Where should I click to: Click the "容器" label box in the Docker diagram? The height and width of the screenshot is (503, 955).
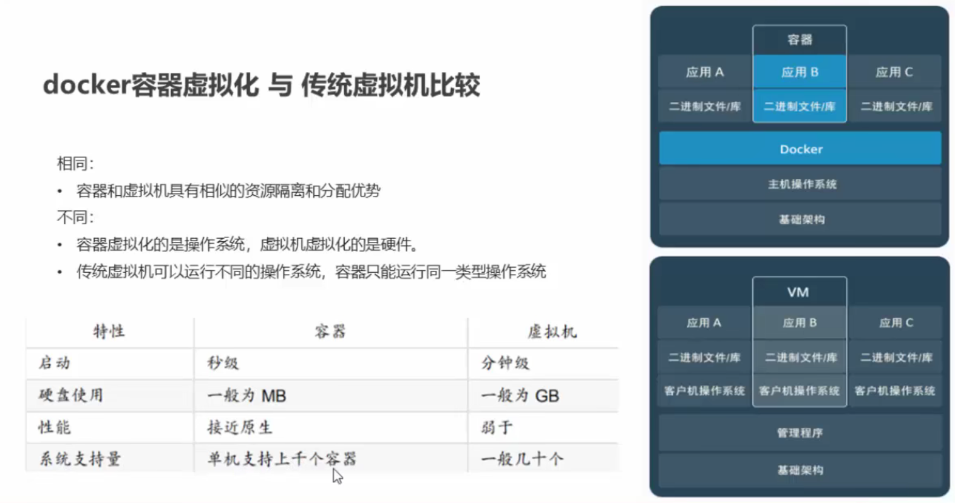pyautogui.click(x=800, y=40)
